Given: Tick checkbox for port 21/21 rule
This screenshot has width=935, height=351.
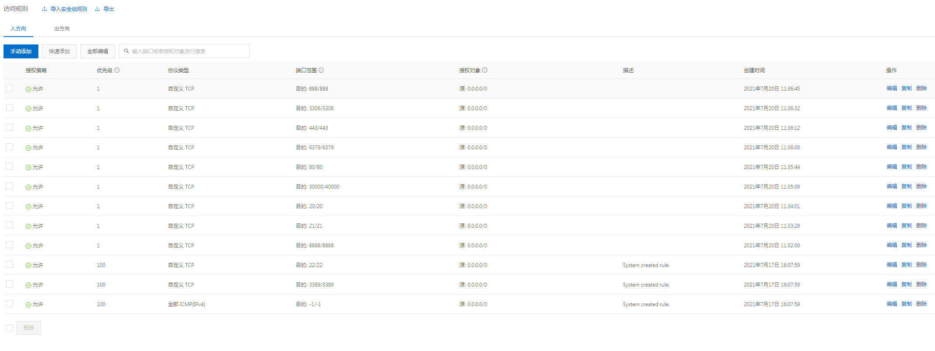Looking at the screenshot, I should click(x=10, y=225).
